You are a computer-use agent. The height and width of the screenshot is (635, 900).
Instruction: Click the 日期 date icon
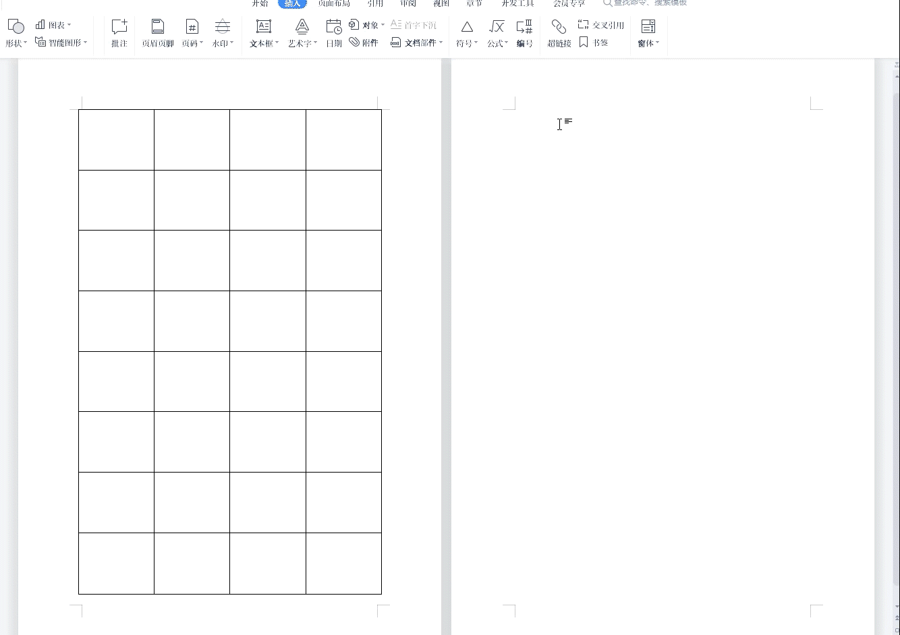coord(333,32)
